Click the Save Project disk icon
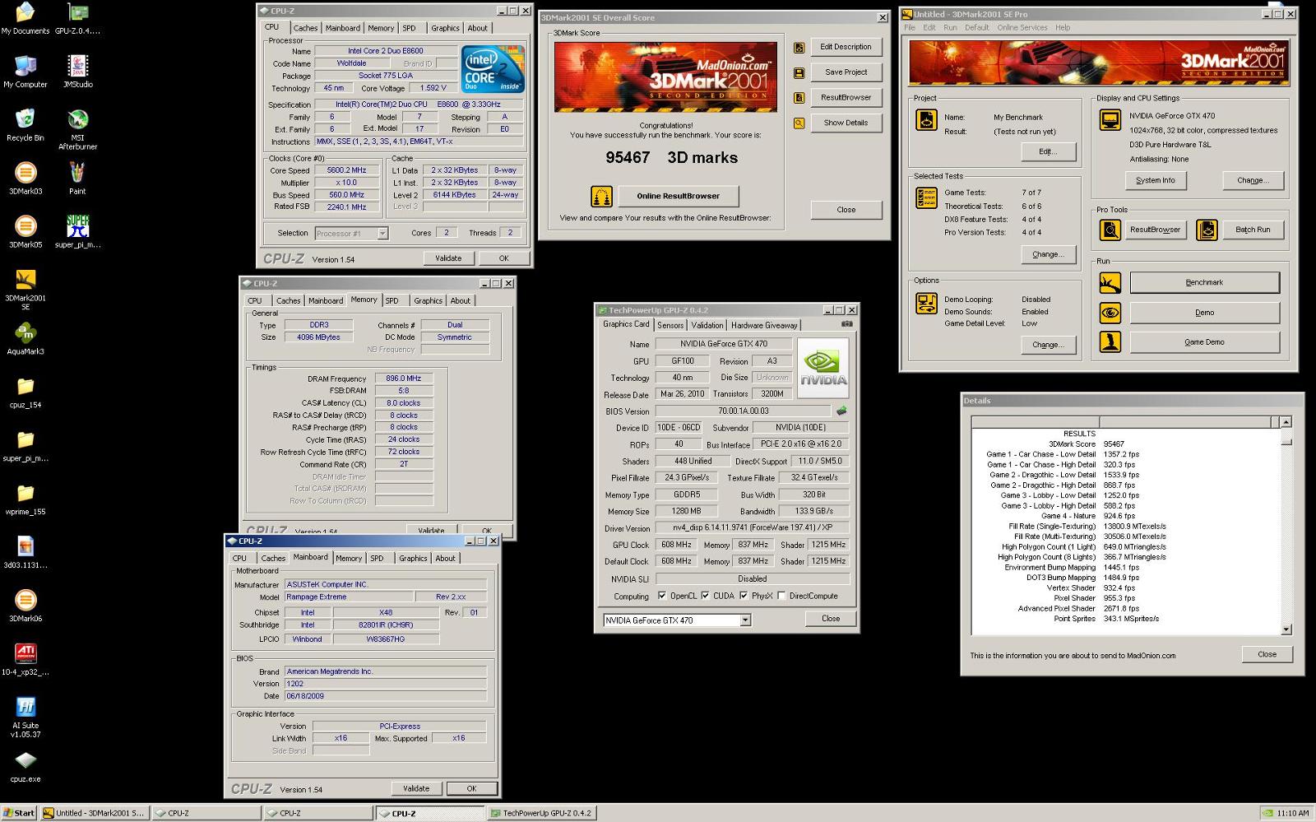1316x822 pixels. coord(799,72)
